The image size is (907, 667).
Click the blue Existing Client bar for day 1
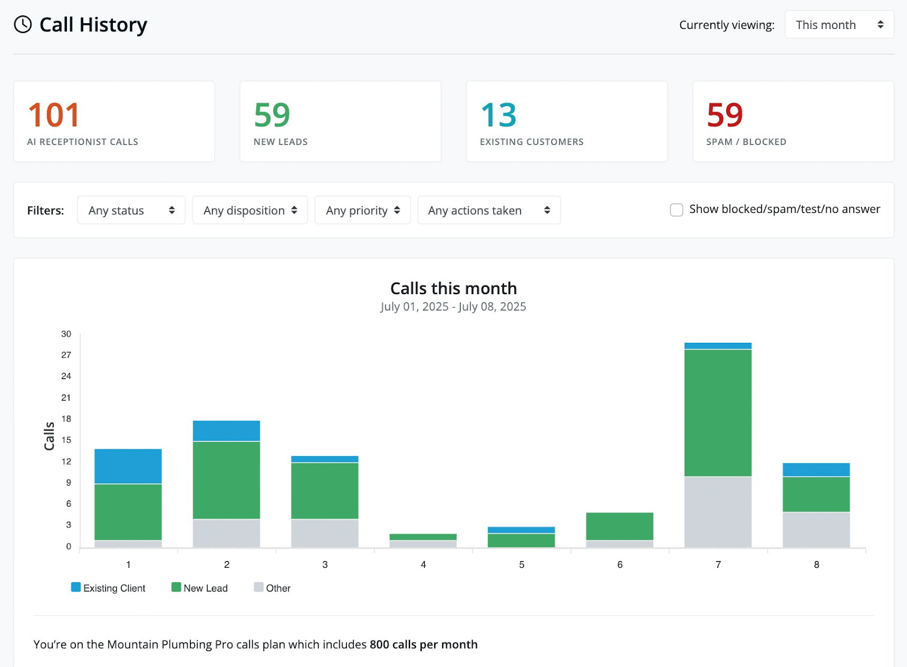pos(128,466)
